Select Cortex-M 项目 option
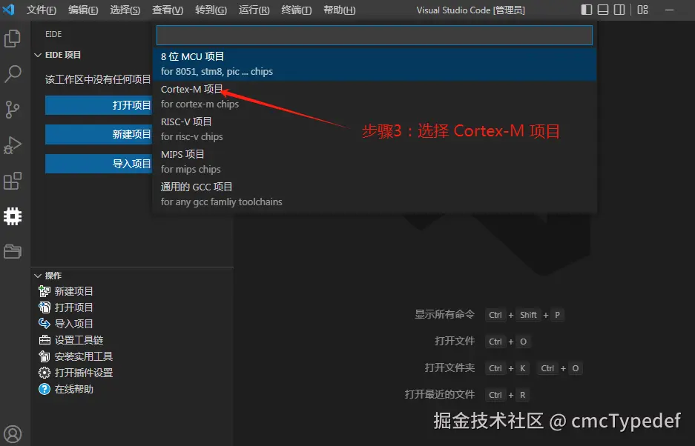Screen dimensions: 695x446 point(375,96)
